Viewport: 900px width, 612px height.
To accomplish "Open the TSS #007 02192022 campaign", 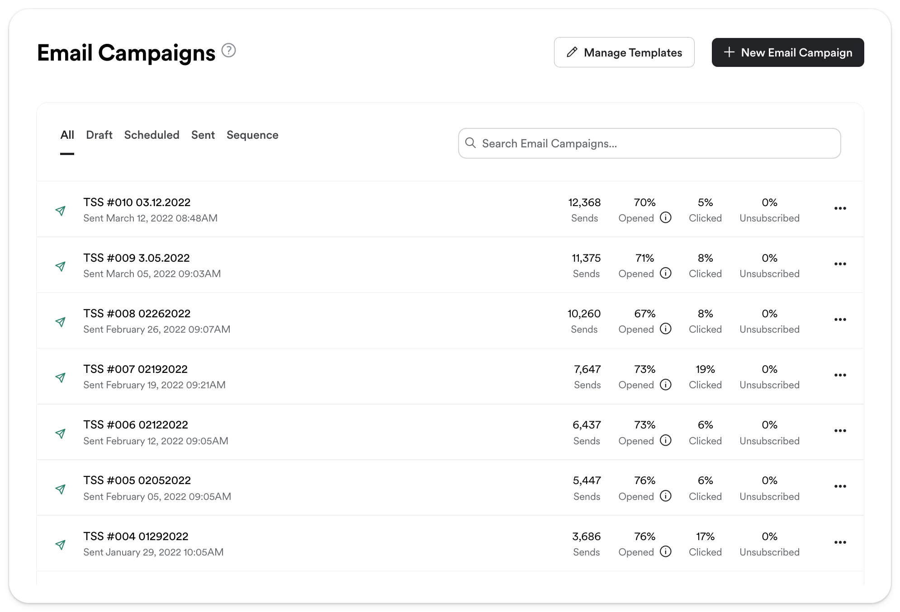I will pyautogui.click(x=135, y=369).
